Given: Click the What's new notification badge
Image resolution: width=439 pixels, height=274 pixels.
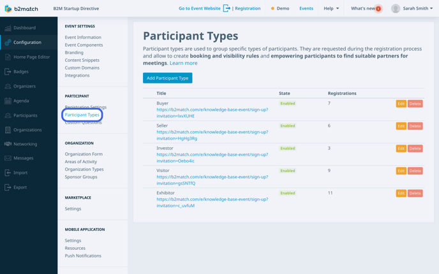Looking at the screenshot, I should point(378,9).
